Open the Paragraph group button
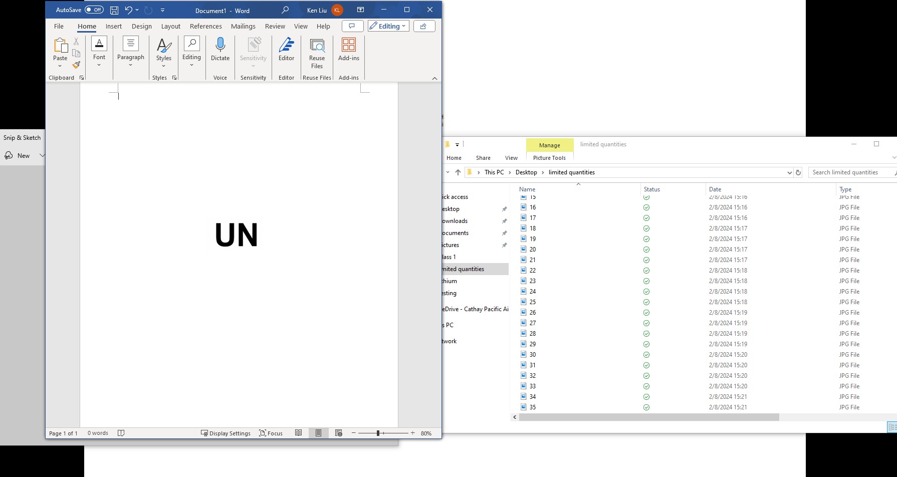The width and height of the screenshot is (897, 477). pyautogui.click(x=131, y=52)
